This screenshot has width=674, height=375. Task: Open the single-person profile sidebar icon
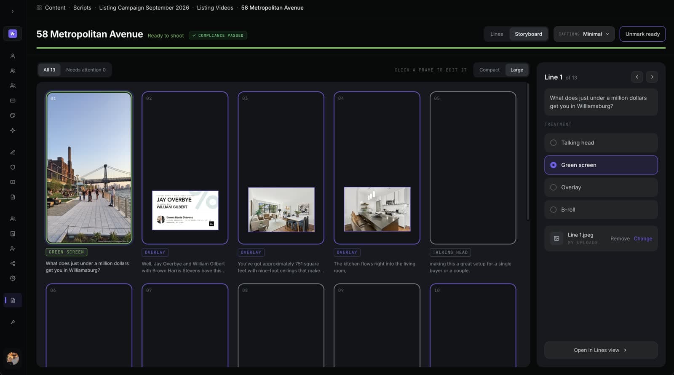coord(13,56)
